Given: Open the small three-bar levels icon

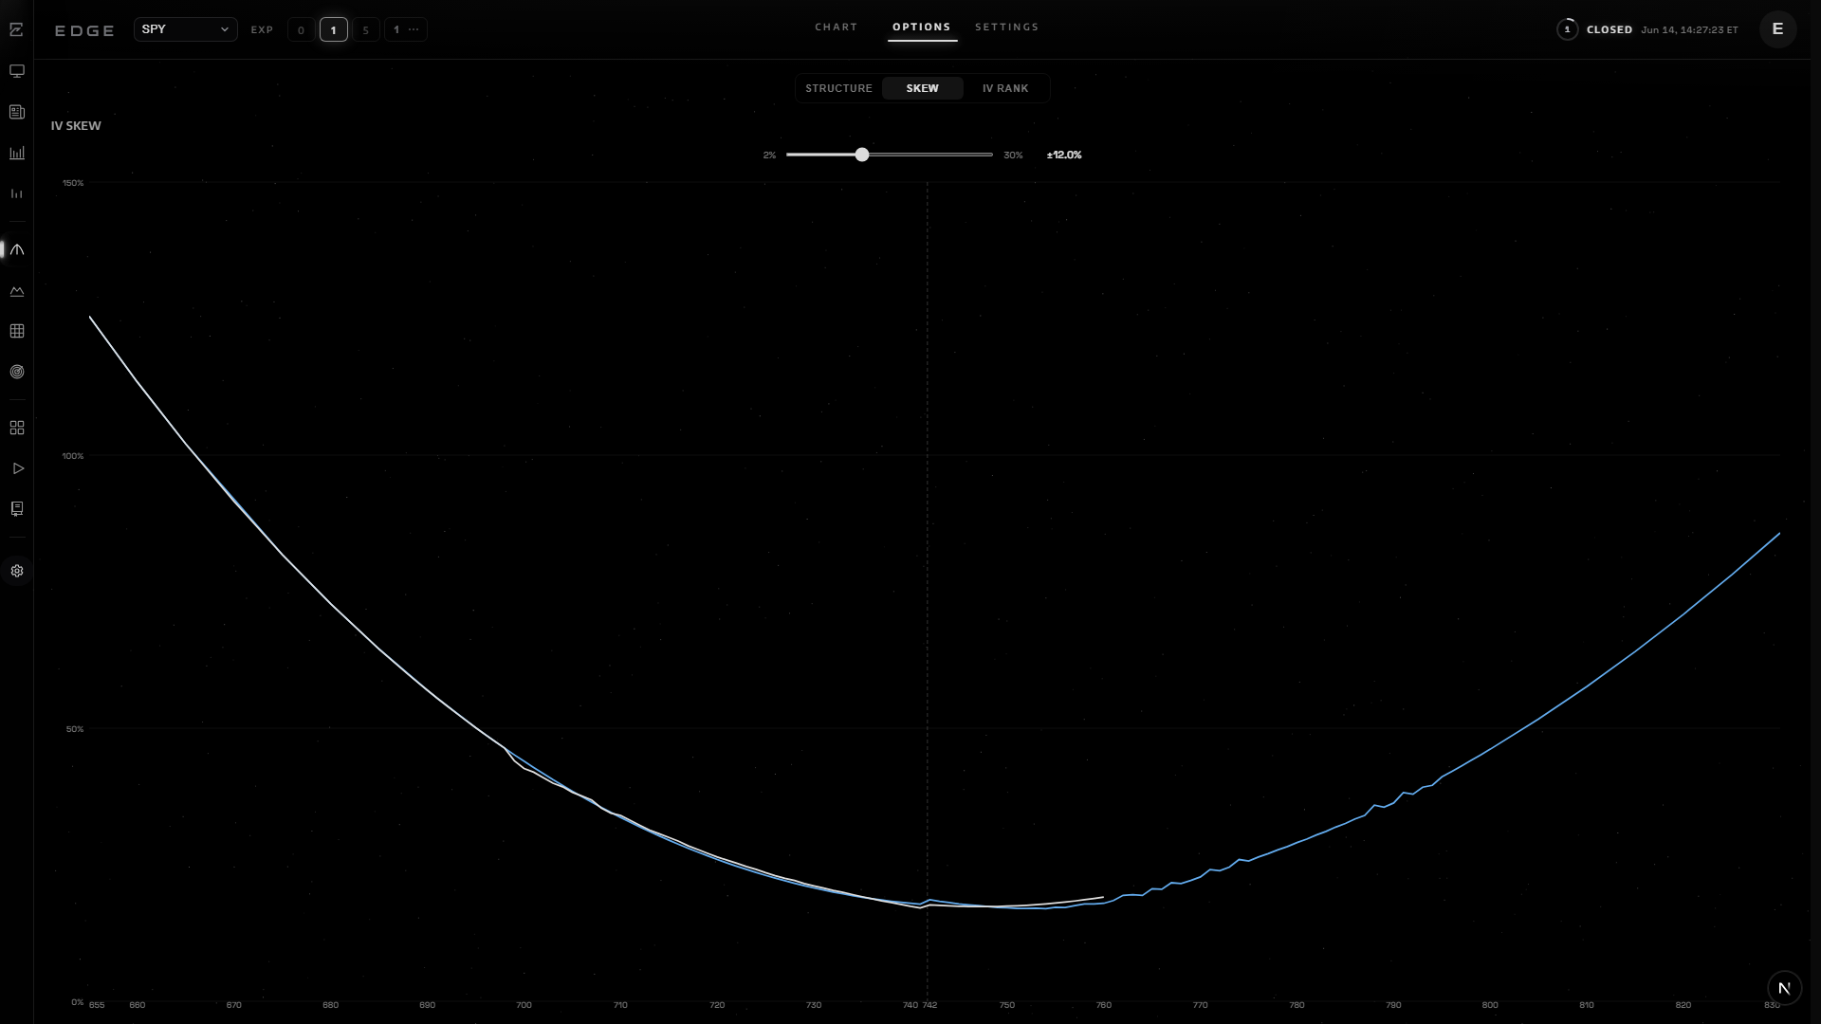Looking at the screenshot, I should (x=16, y=193).
